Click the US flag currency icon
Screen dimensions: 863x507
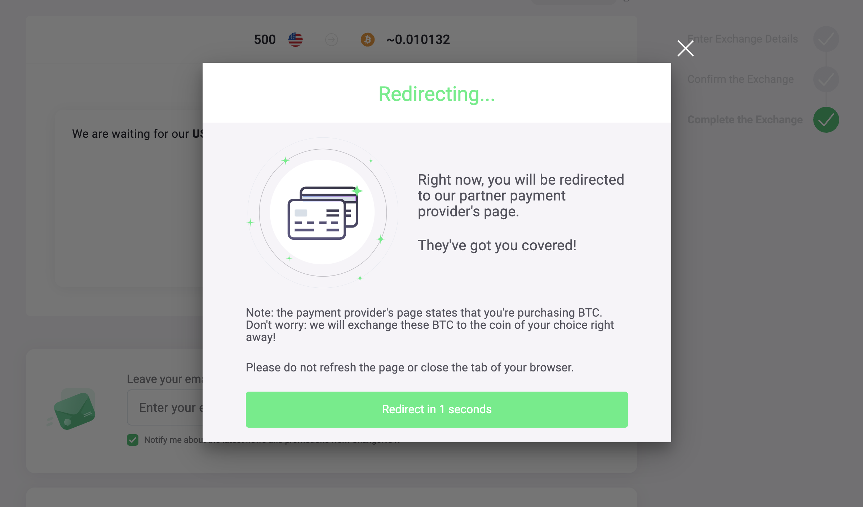tap(295, 40)
